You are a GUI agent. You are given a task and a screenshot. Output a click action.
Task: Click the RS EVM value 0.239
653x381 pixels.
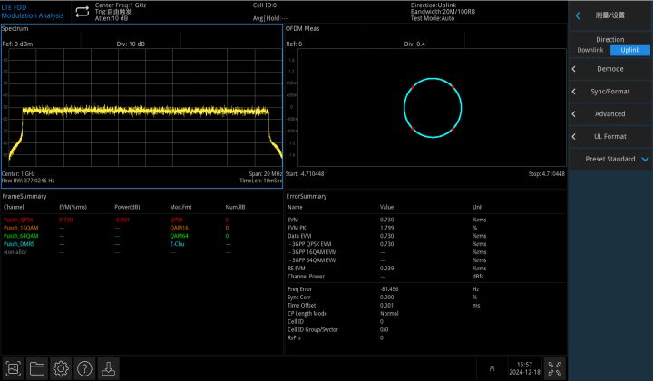pyautogui.click(x=386, y=269)
